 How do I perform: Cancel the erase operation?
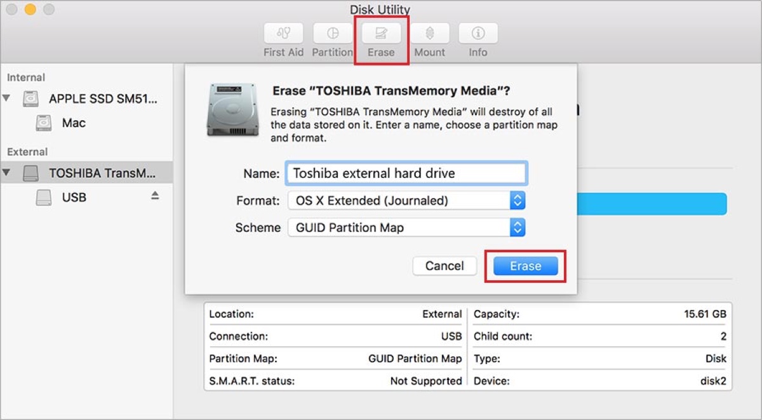444,266
